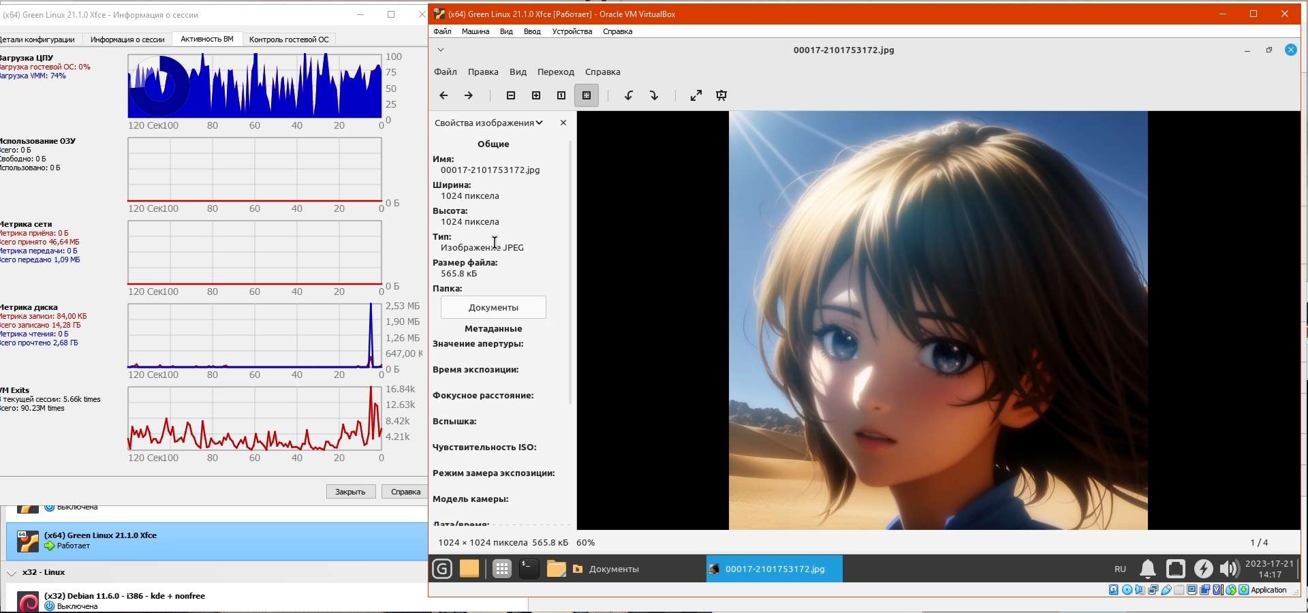This screenshot has width=1308, height=613.
Task: Click the VirtualBox optical drive status icon
Action: click(1127, 590)
